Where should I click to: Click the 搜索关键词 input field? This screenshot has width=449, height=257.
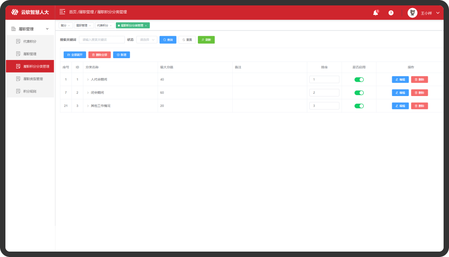pyautogui.click(x=101, y=40)
